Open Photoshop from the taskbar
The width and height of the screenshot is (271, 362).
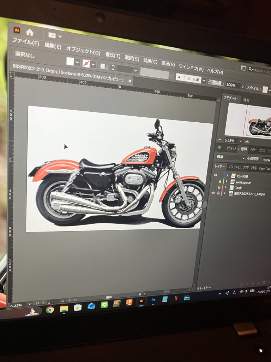pyautogui.click(x=153, y=300)
